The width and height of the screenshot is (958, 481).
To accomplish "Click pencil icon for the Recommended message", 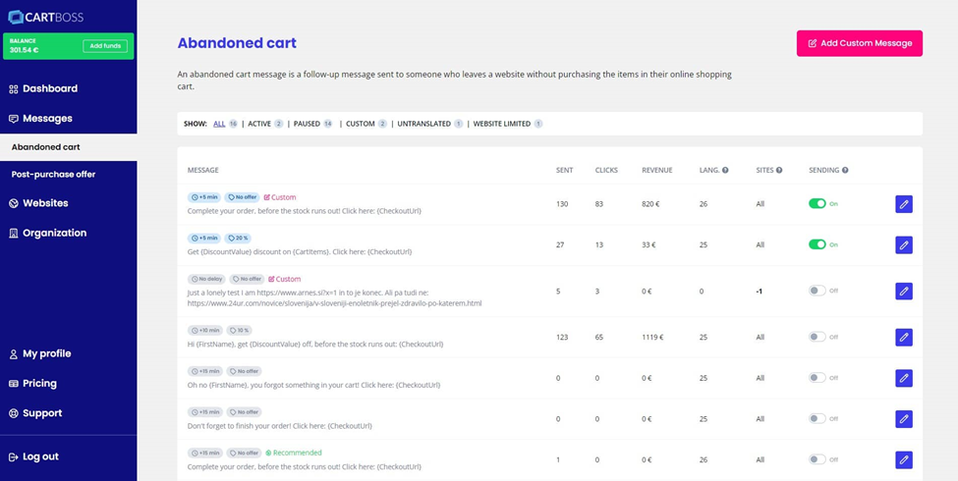I will tap(903, 459).
